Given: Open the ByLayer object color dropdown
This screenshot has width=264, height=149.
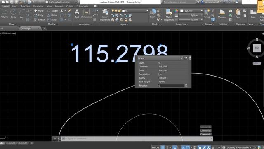Looking at the screenshot, I should point(202,11).
